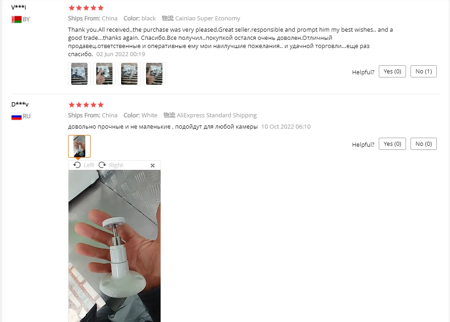
Task: Select D***v's highlighted photo thumbnail
Action: (x=79, y=146)
